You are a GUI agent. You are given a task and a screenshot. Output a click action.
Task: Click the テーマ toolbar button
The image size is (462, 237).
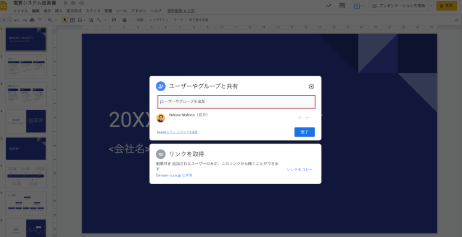178,20
